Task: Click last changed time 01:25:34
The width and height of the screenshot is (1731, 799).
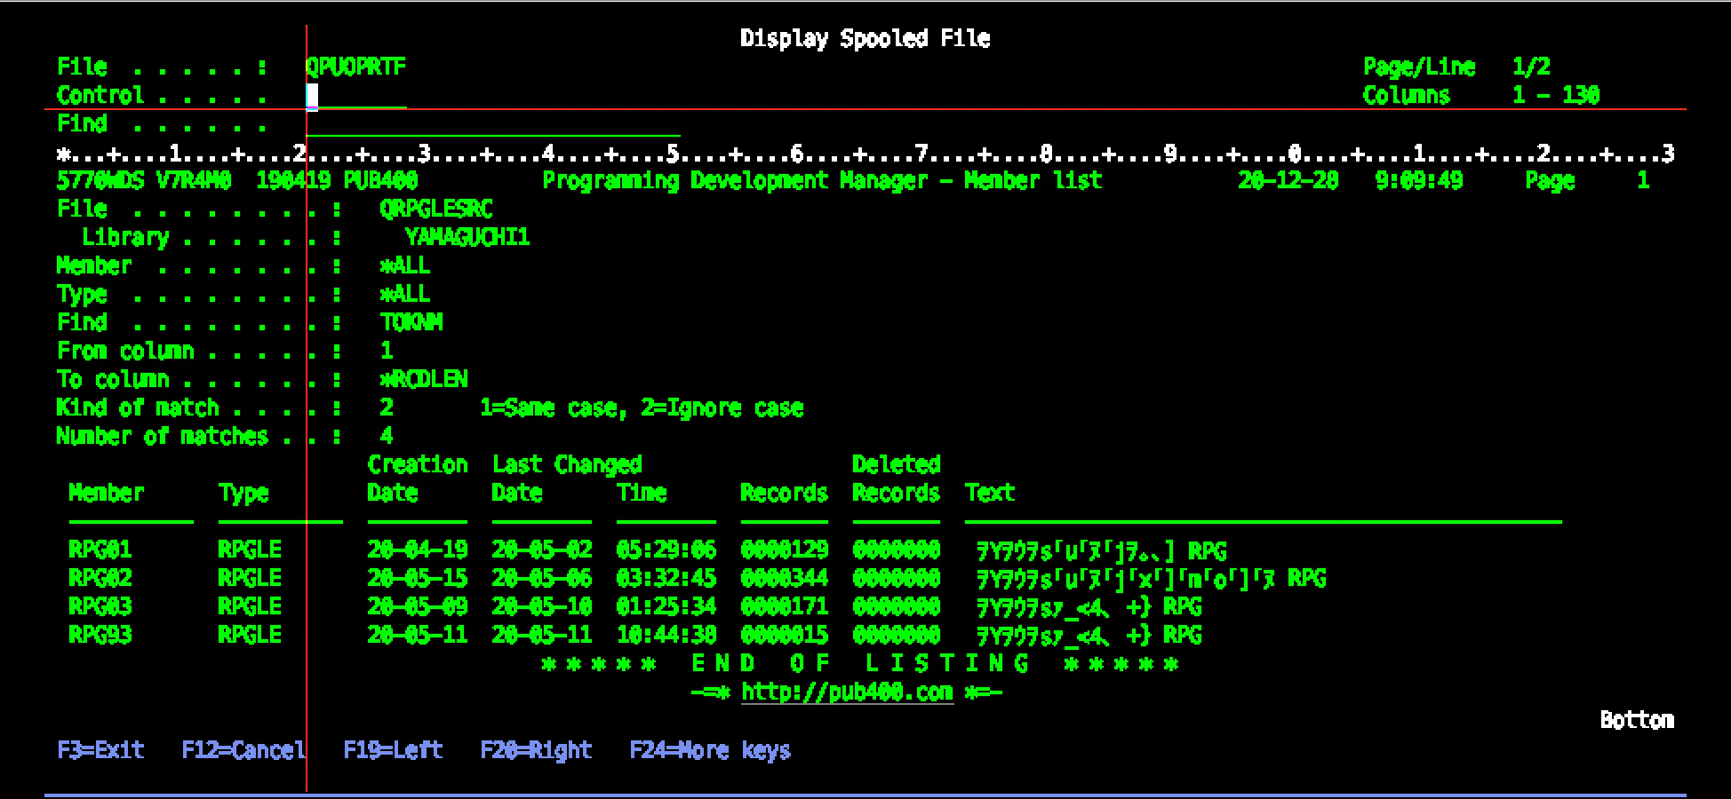Action: (666, 606)
